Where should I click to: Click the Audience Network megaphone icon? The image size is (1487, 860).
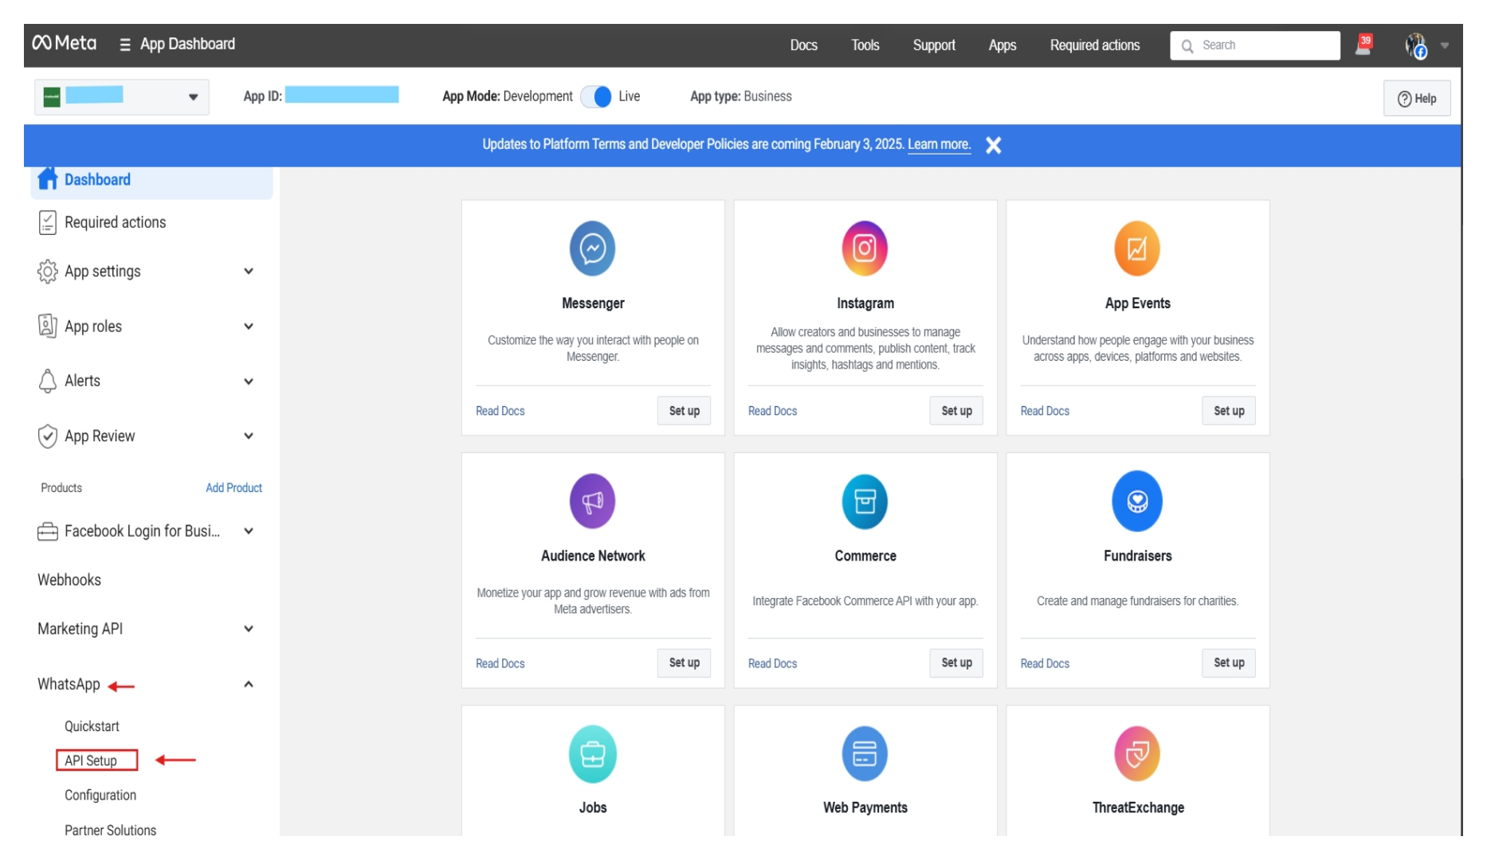tap(592, 501)
